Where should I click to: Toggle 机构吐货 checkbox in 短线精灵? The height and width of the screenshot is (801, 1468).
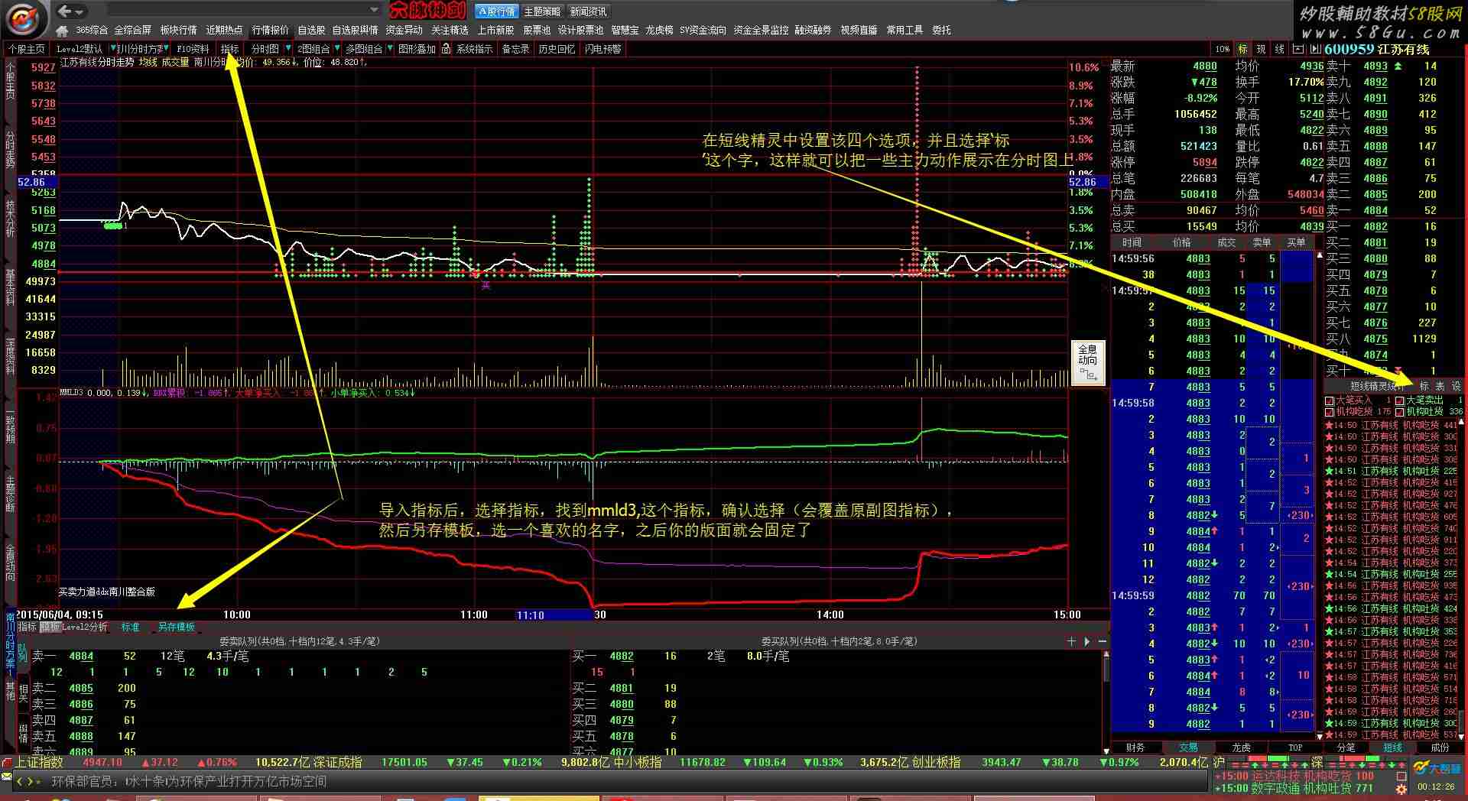point(1400,412)
